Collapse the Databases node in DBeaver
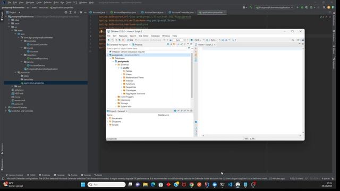The height and width of the screenshot is (191, 340). coord(110,58)
